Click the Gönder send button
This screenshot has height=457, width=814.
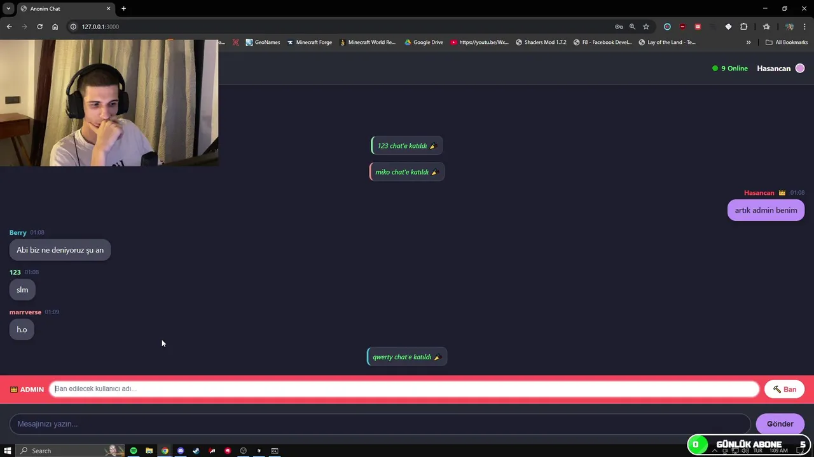point(780,424)
